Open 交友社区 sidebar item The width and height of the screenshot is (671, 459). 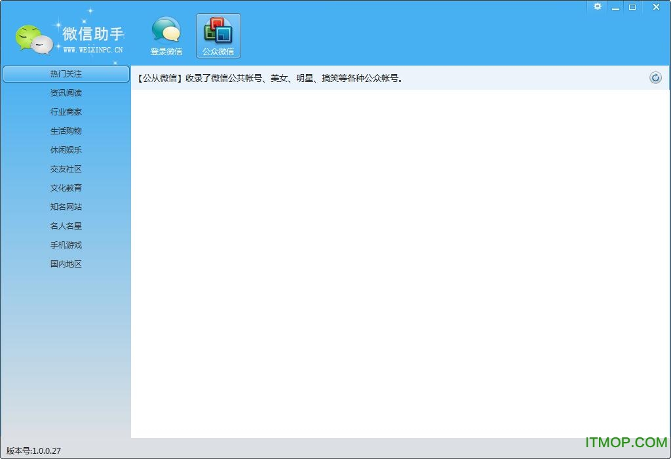(x=66, y=169)
